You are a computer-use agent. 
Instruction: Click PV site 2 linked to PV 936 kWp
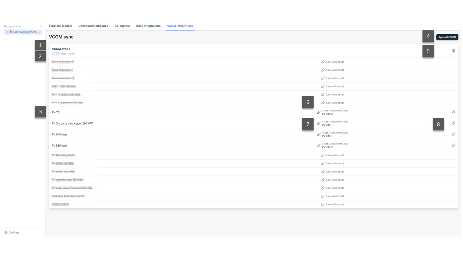click(327, 147)
